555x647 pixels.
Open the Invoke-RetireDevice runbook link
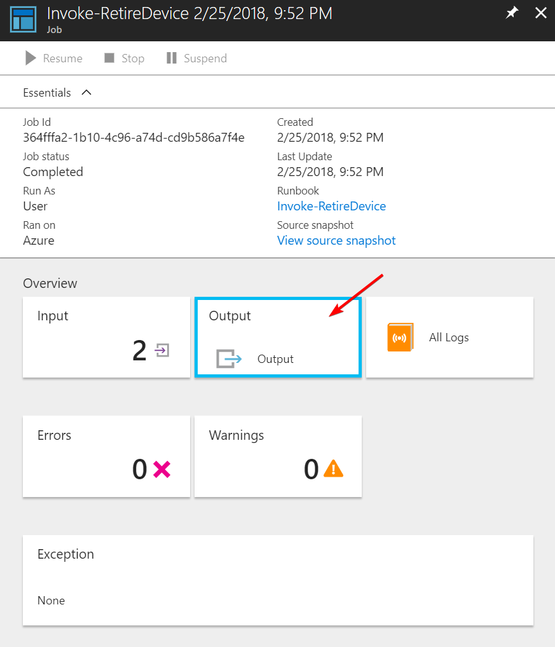coord(331,206)
